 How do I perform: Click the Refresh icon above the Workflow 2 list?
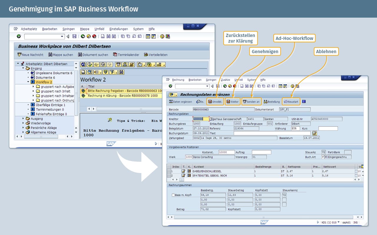[x=83, y=64]
